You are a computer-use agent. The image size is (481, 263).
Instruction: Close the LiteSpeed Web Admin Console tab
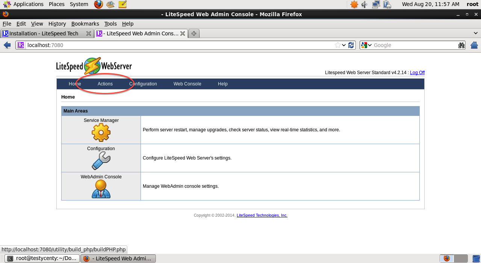(x=183, y=33)
